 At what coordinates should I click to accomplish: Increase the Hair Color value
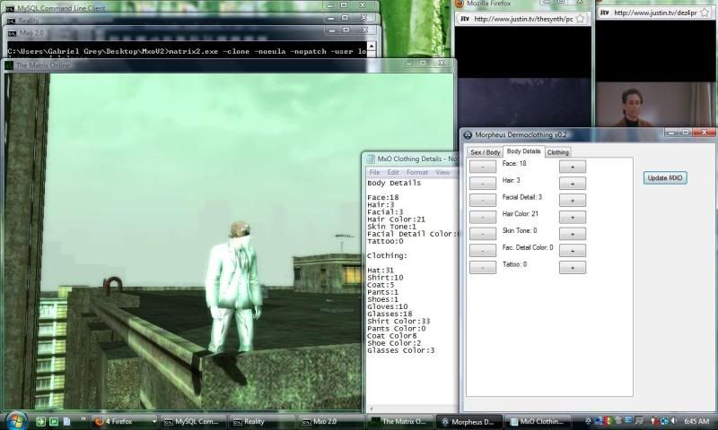573,217
